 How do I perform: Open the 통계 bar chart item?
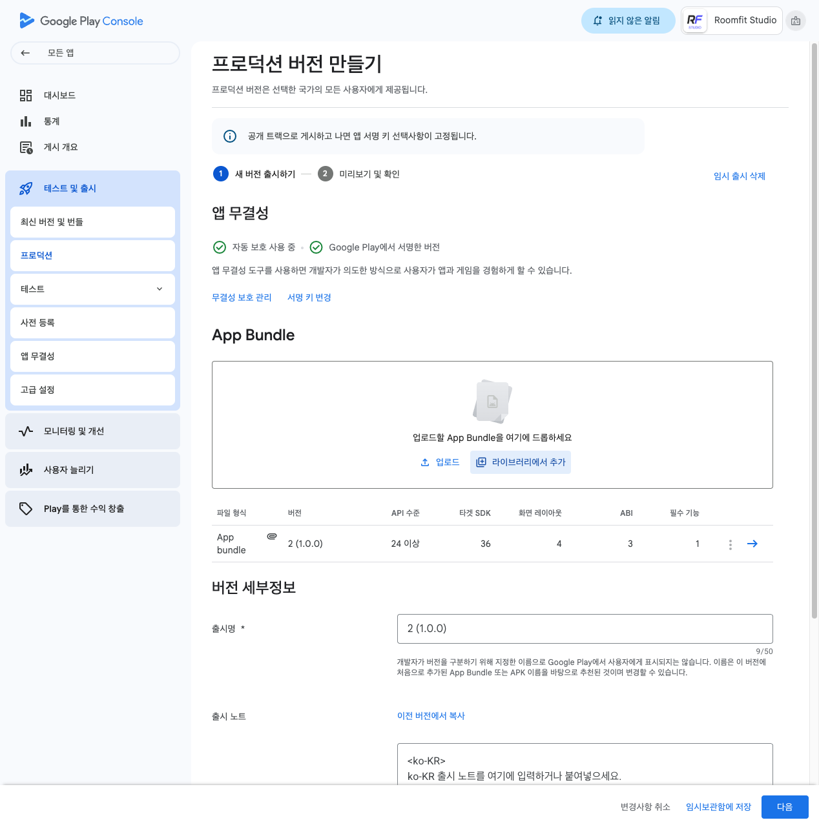pos(51,121)
